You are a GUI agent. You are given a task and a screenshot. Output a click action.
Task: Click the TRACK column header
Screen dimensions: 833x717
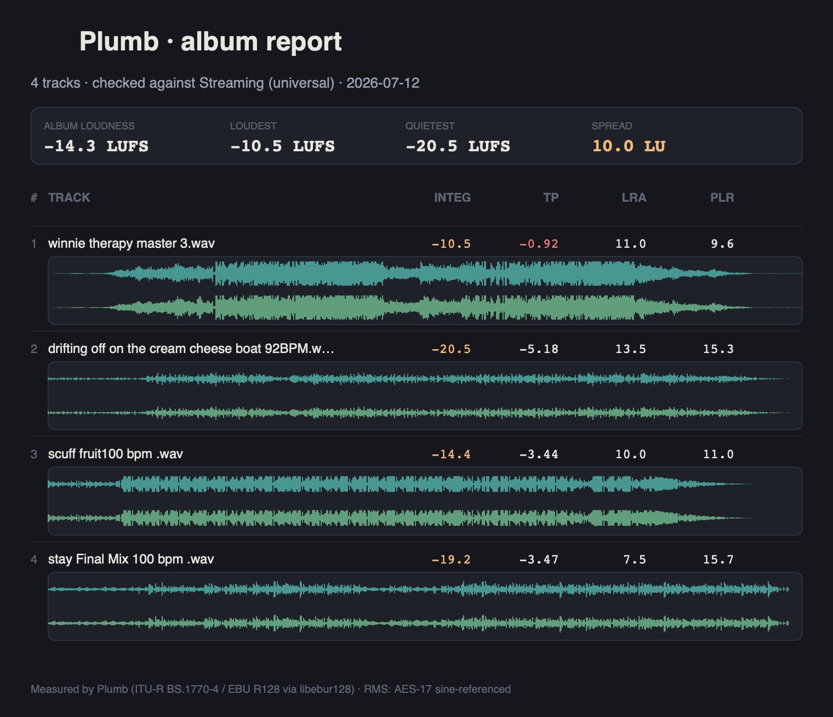coord(69,197)
